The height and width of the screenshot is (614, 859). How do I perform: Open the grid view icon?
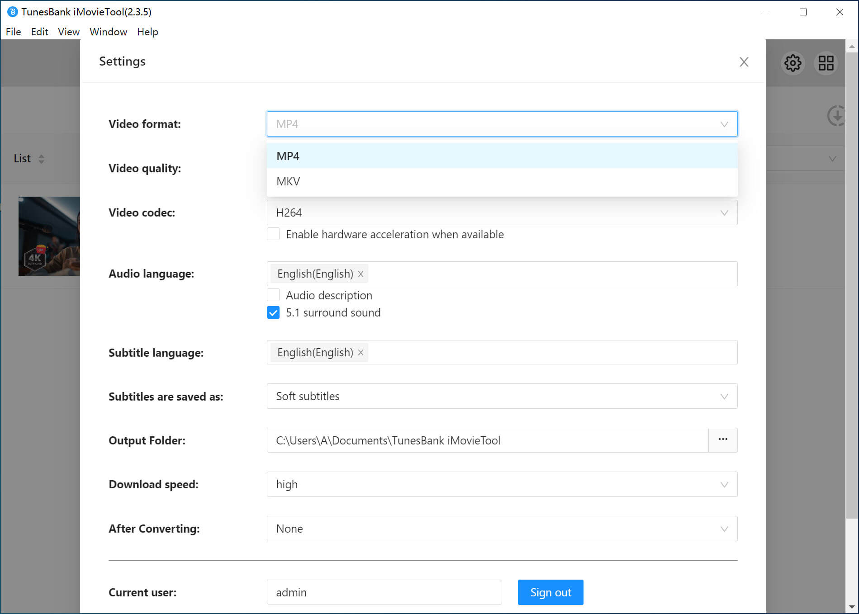(826, 63)
